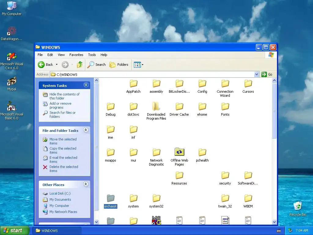Click the Go button
This screenshot has width=313, height=235.
click(x=267, y=75)
